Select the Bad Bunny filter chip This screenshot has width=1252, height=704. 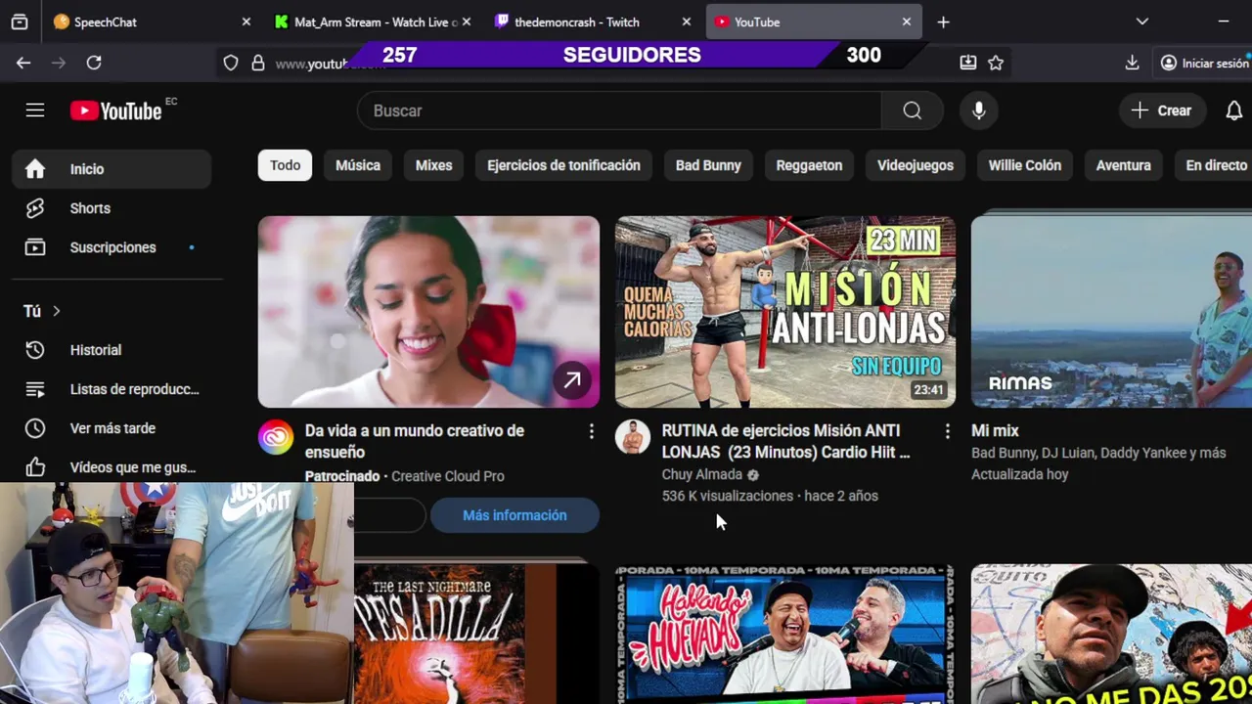(708, 165)
